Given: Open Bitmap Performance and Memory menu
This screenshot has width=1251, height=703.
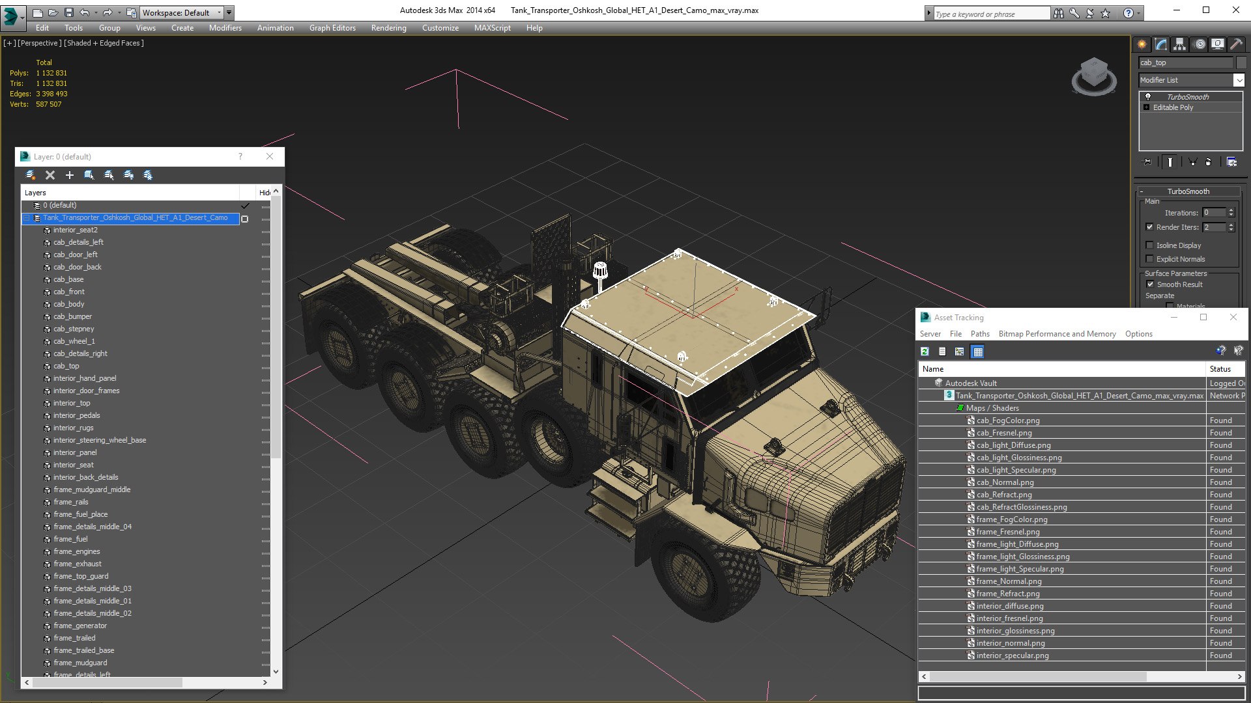Looking at the screenshot, I should 1057,334.
